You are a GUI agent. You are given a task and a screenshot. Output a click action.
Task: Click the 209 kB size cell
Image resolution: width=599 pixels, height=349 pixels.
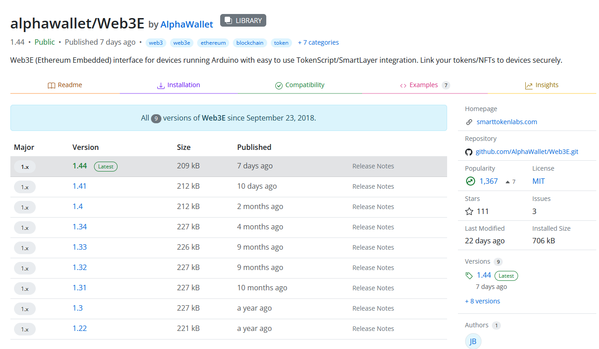pos(188,166)
